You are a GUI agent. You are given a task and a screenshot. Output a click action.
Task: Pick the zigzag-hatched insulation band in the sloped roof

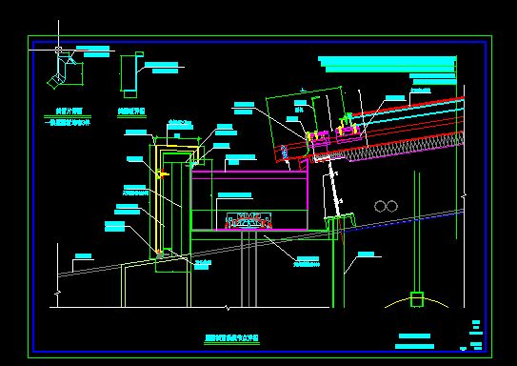tap(404, 147)
